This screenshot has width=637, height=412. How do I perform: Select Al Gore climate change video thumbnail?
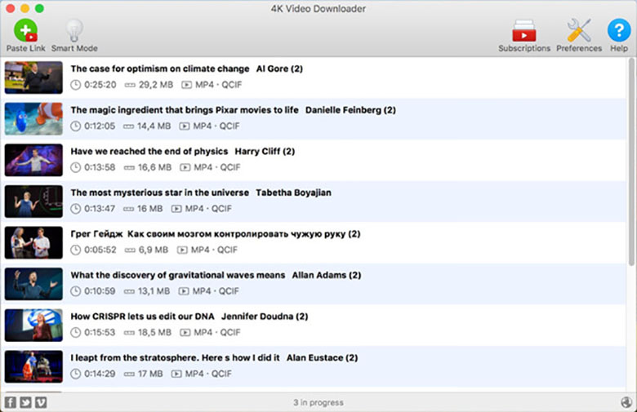click(x=33, y=78)
